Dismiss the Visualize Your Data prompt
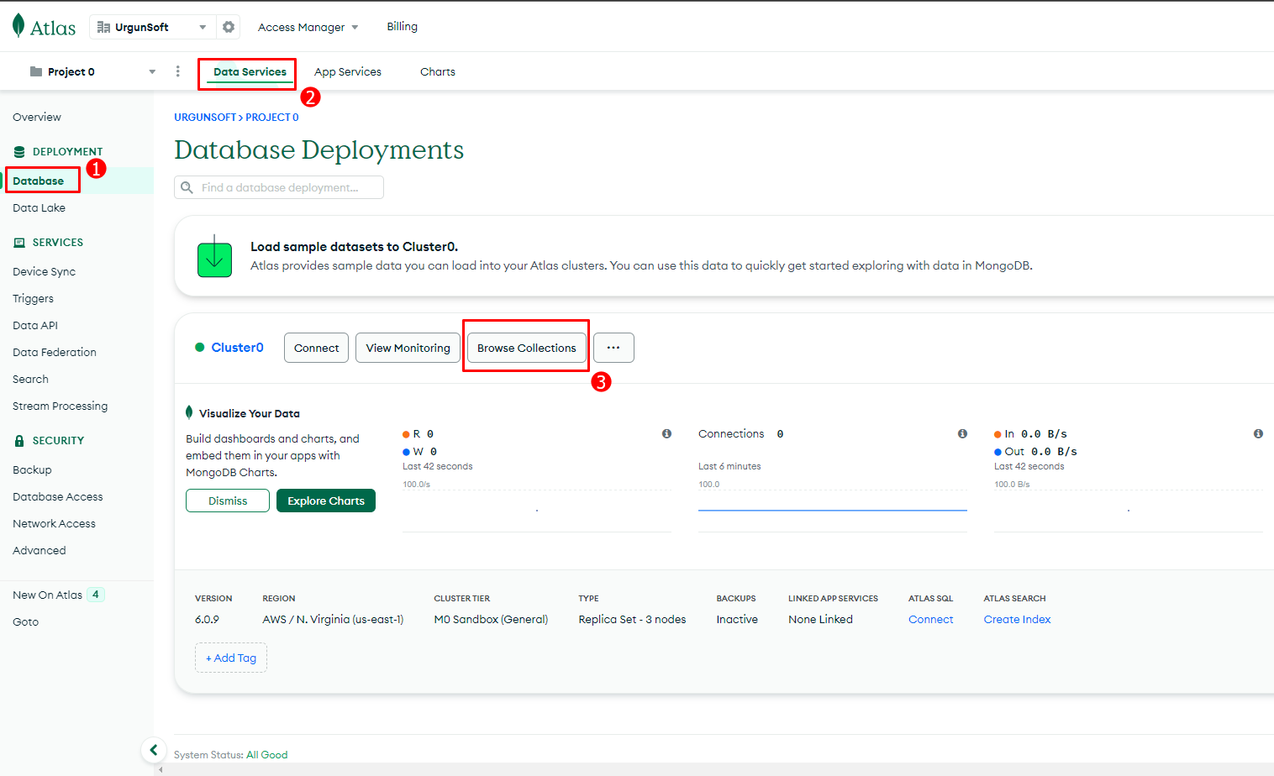 [x=228, y=501]
